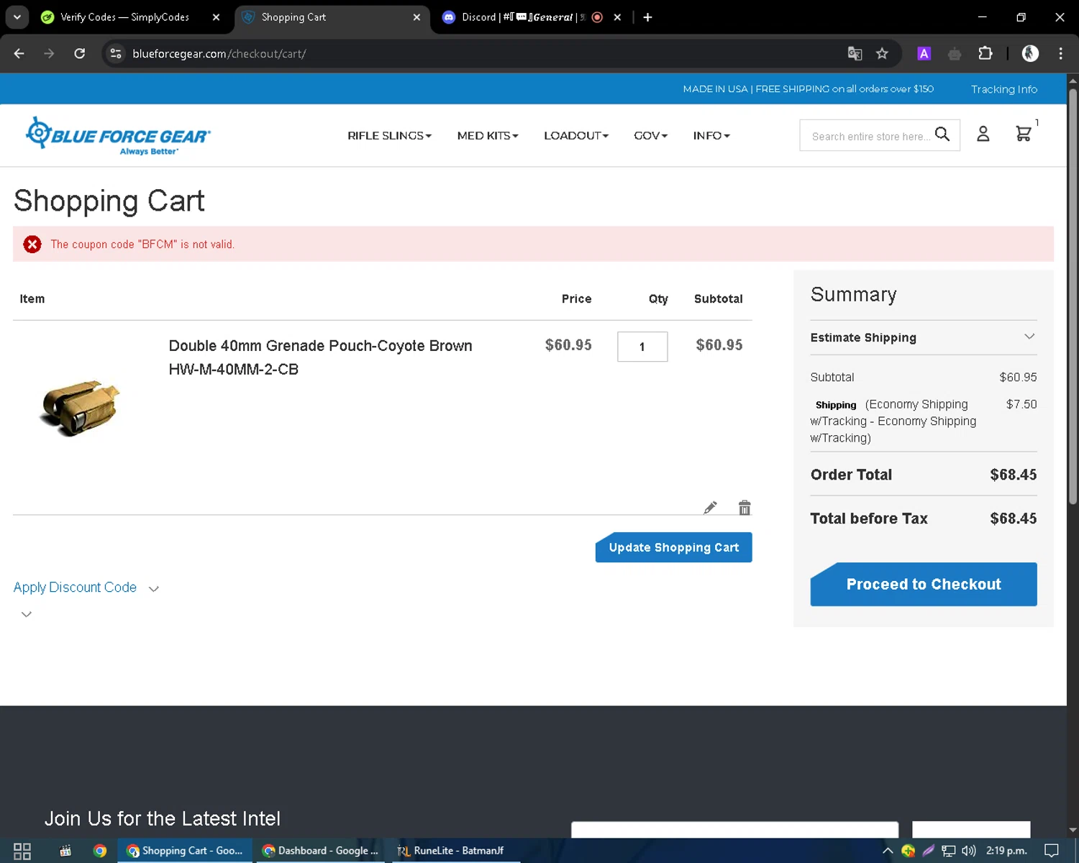This screenshot has width=1079, height=863.
Task: Open the tab search dropdown arrow
Action: [x=17, y=17]
